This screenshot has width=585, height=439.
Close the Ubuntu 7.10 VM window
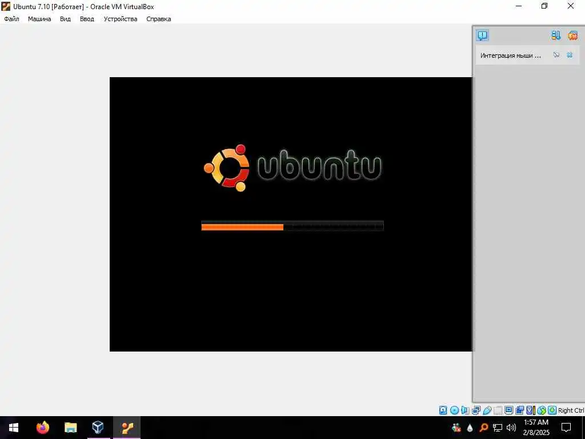coord(571,6)
